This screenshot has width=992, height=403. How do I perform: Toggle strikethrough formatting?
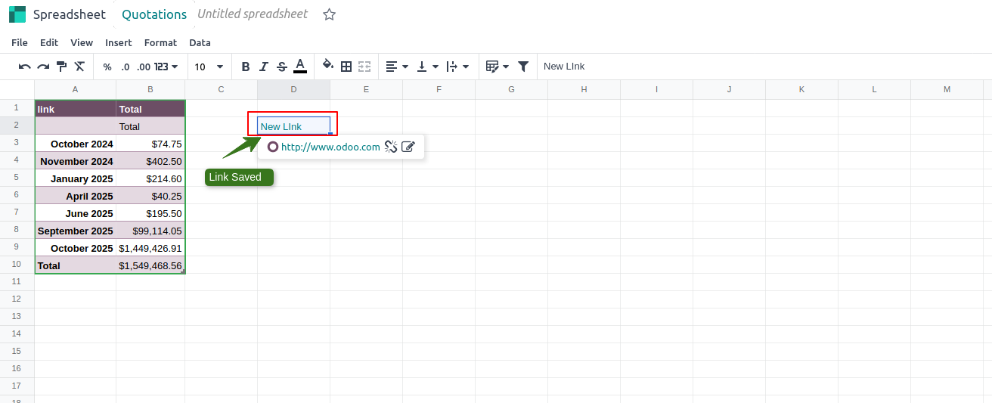click(x=282, y=67)
